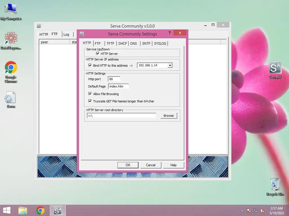Click the Default Page field
Image resolution: width=289 pixels, height=216 pixels.
[x=118, y=86]
